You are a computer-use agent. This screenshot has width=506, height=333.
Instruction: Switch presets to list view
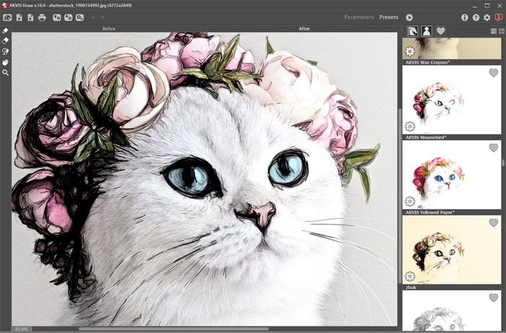pos(494,31)
